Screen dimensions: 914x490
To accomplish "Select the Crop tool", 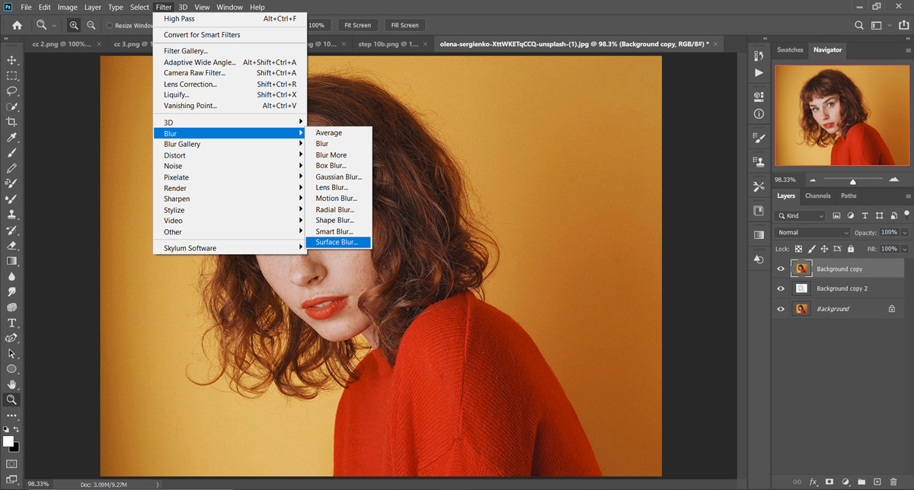I will [x=11, y=122].
